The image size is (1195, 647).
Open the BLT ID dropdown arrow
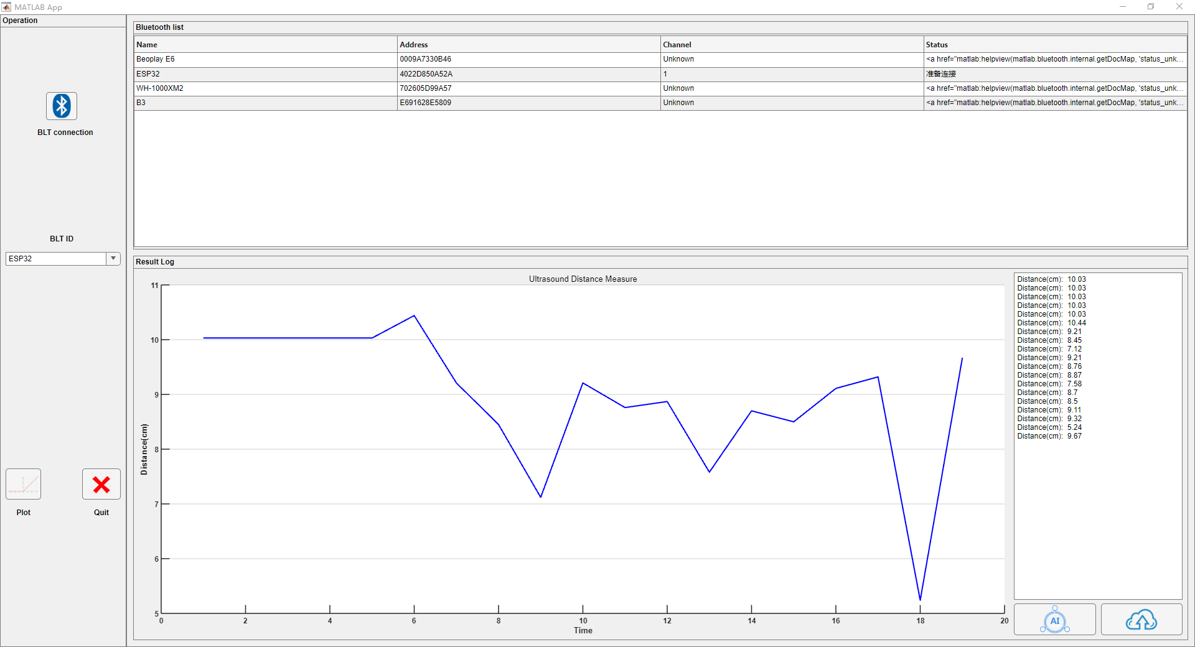[x=113, y=259]
